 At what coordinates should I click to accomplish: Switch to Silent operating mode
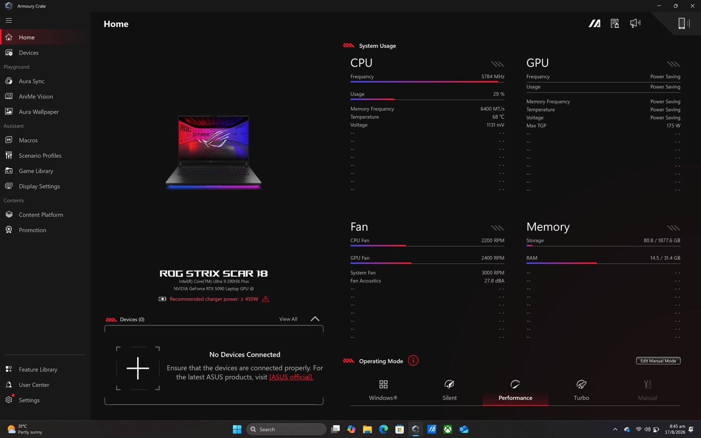pos(450,390)
